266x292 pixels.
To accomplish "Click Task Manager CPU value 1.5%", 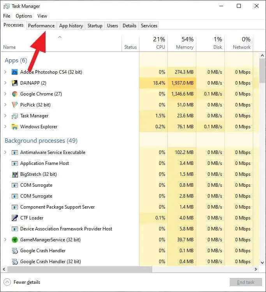I will (160, 116).
